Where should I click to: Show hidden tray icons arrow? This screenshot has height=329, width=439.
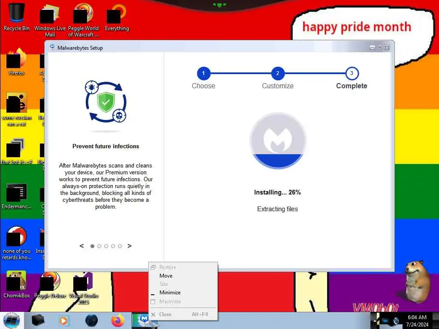375,320
